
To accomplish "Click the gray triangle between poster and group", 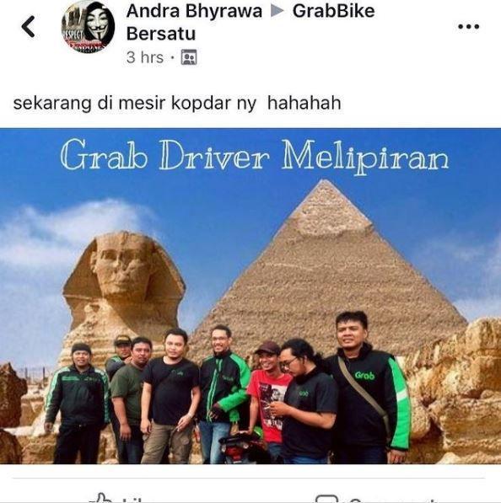I will tap(277, 11).
